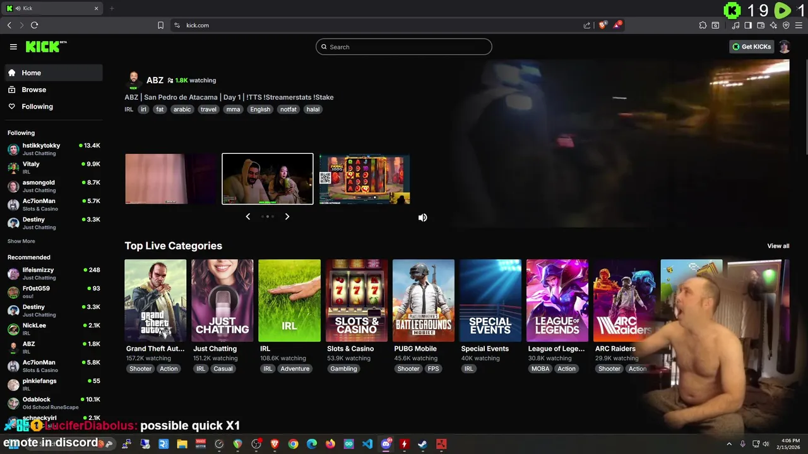
Task: Open browser extensions puzzle icon
Action: [703, 25]
